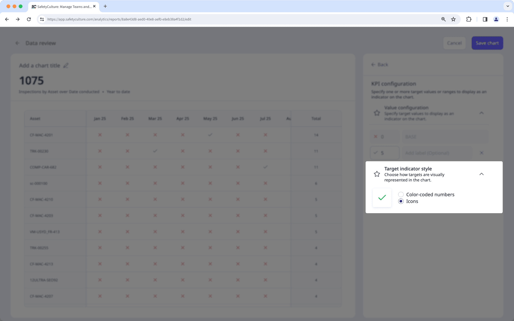
Task: Remove the 5 target row with its X icon
Action: point(481,153)
